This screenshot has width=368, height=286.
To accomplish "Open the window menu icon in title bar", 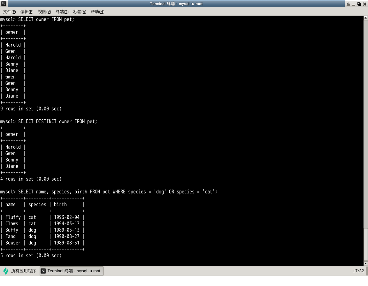I will pyautogui.click(x=4, y=4).
